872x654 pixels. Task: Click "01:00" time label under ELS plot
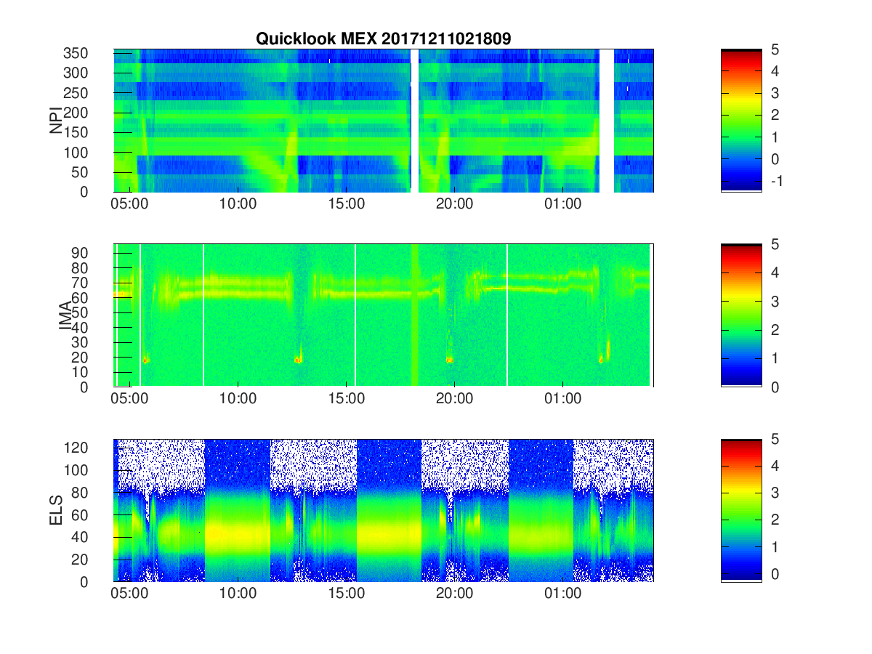562,594
